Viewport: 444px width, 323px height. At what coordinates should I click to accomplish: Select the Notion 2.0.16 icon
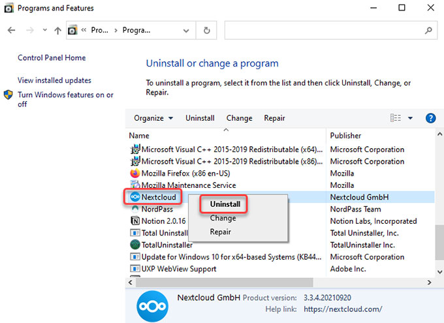[135, 221]
